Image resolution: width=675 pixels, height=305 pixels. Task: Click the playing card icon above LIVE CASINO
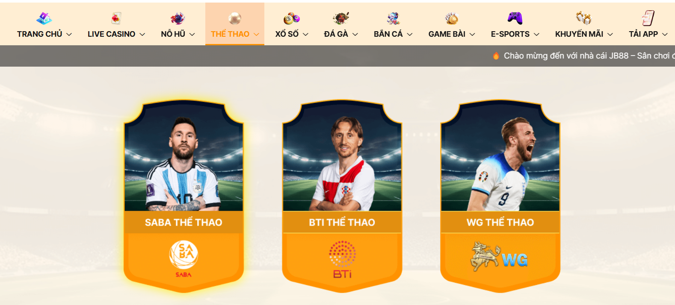[116, 18]
